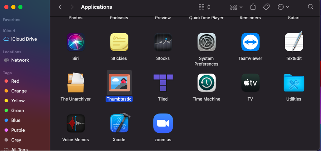Image resolution: width=321 pixels, height=151 pixels.
Task: Click the Share toolbar icon
Action: click(x=253, y=7)
